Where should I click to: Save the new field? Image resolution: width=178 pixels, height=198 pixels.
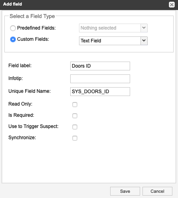[125, 191]
